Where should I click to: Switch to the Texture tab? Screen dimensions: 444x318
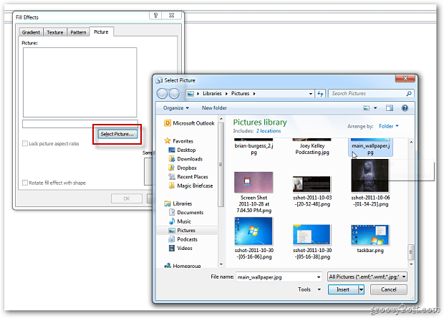click(54, 32)
